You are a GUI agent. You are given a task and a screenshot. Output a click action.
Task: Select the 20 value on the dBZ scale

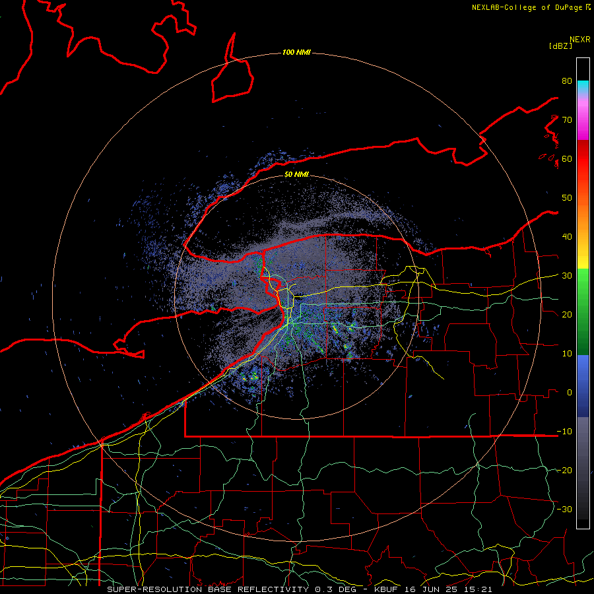pos(567,315)
